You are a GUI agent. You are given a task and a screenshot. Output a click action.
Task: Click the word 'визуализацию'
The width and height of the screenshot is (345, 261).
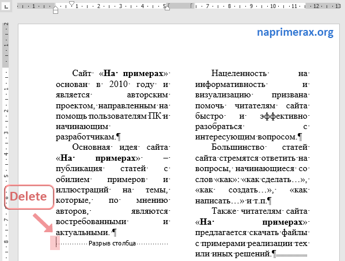[223, 95]
